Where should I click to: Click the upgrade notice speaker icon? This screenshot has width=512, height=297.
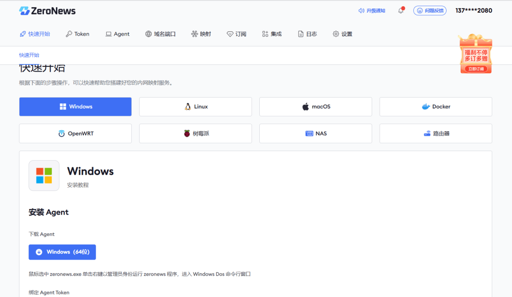361,11
